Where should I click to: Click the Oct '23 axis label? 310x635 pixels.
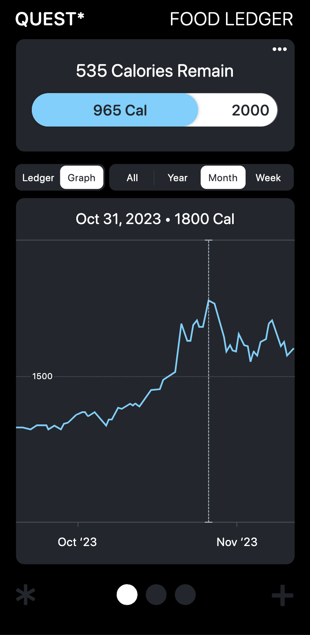tap(77, 542)
